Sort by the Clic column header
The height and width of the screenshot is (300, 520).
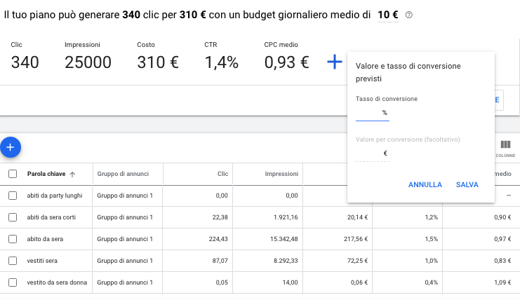tap(222, 174)
